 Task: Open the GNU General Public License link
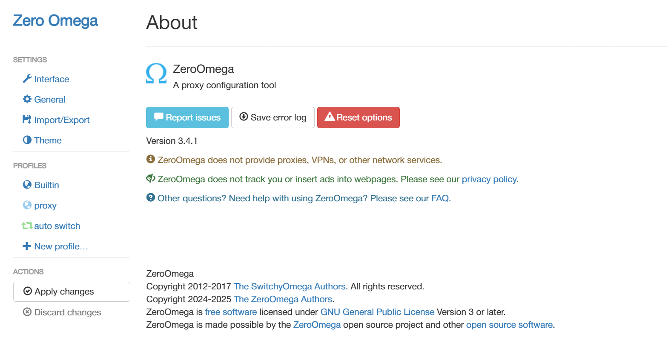pos(377,312)
